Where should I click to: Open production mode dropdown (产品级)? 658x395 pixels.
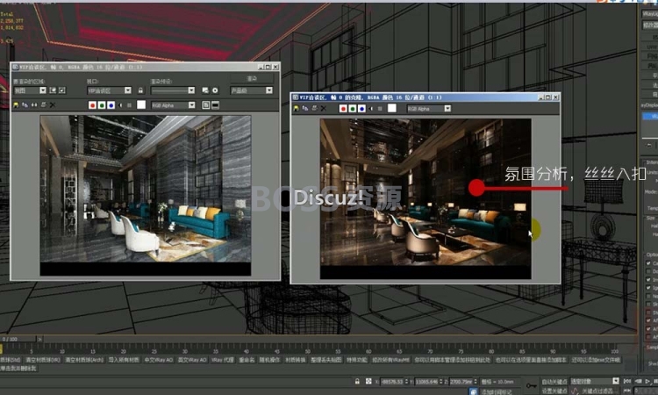click(x=252, y=90)
